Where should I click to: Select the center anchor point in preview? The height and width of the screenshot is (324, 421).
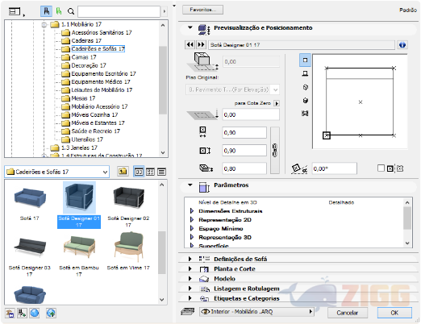click(x=361, y=102)
